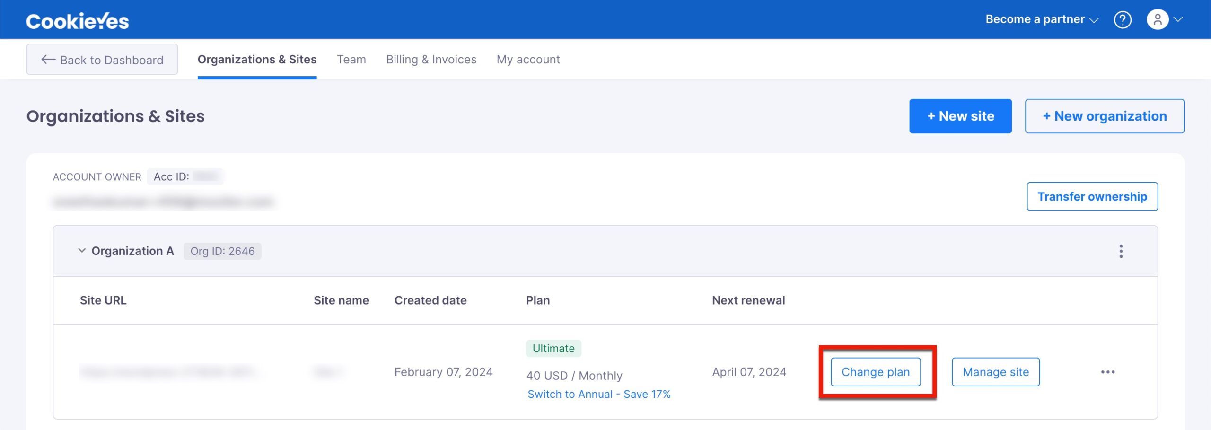Viewport: 1211px width, 430px height.
Task: Create a New organization
Action: (x=1105, y=116)
